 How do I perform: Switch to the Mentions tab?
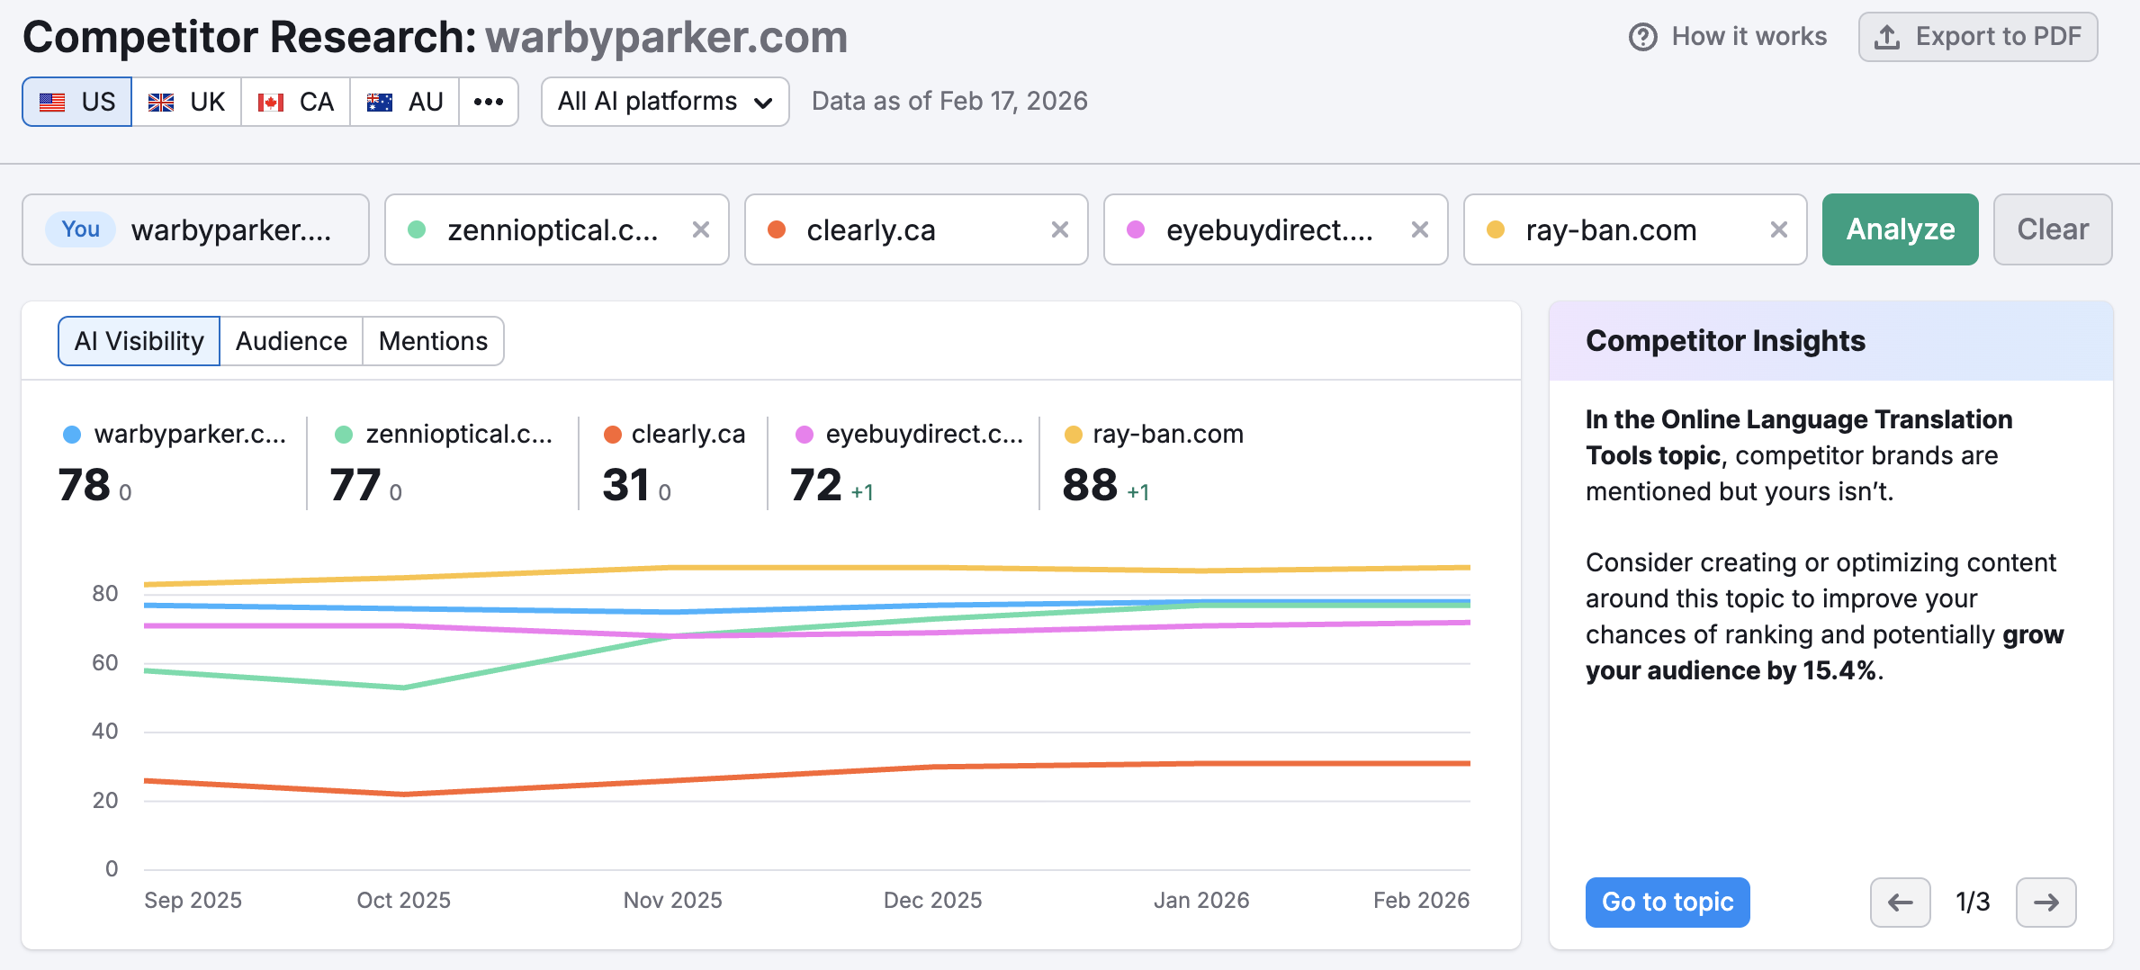[433, 341]
